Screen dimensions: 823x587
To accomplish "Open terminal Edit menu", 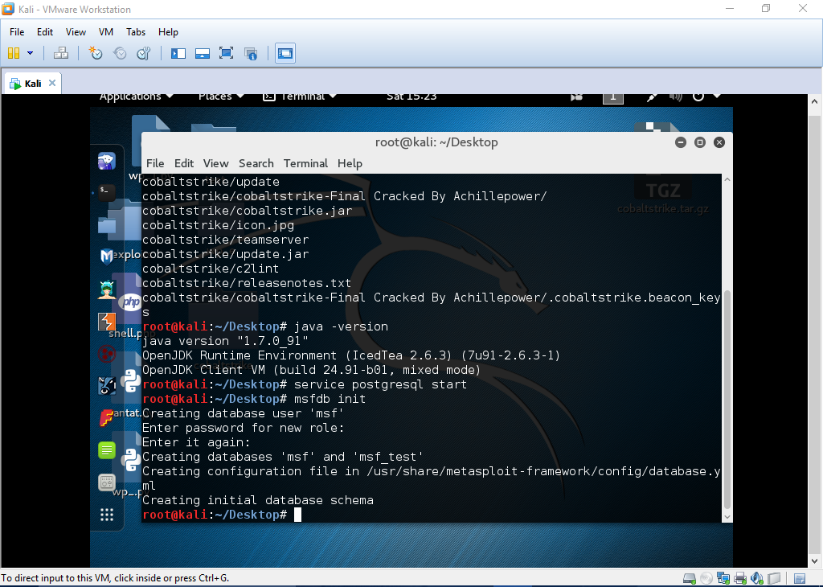I will [x=184, y=163].
